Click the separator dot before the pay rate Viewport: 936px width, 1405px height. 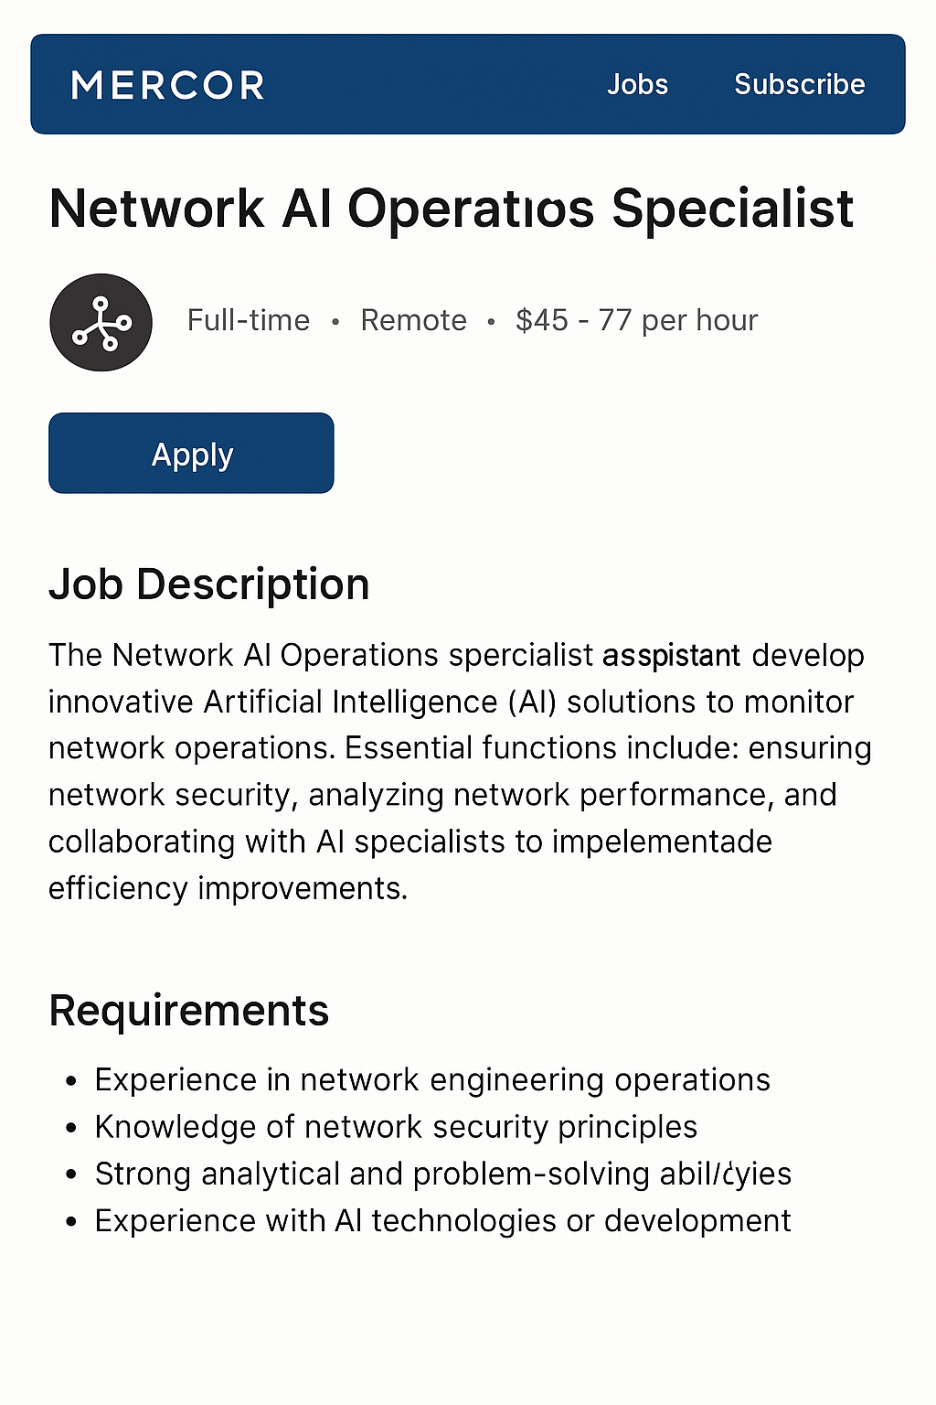(x=491, y=322)
